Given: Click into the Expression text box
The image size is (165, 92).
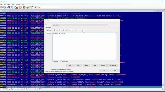Looking at the screenshot, I should [84, 46].
